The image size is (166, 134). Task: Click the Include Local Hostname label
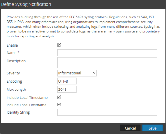click(27, 105)
